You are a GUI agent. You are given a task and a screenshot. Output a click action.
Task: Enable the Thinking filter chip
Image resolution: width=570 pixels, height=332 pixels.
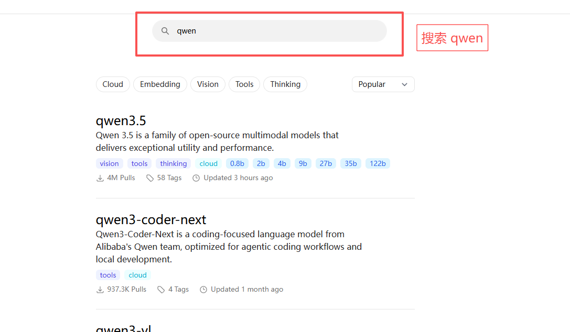(285, 84)
